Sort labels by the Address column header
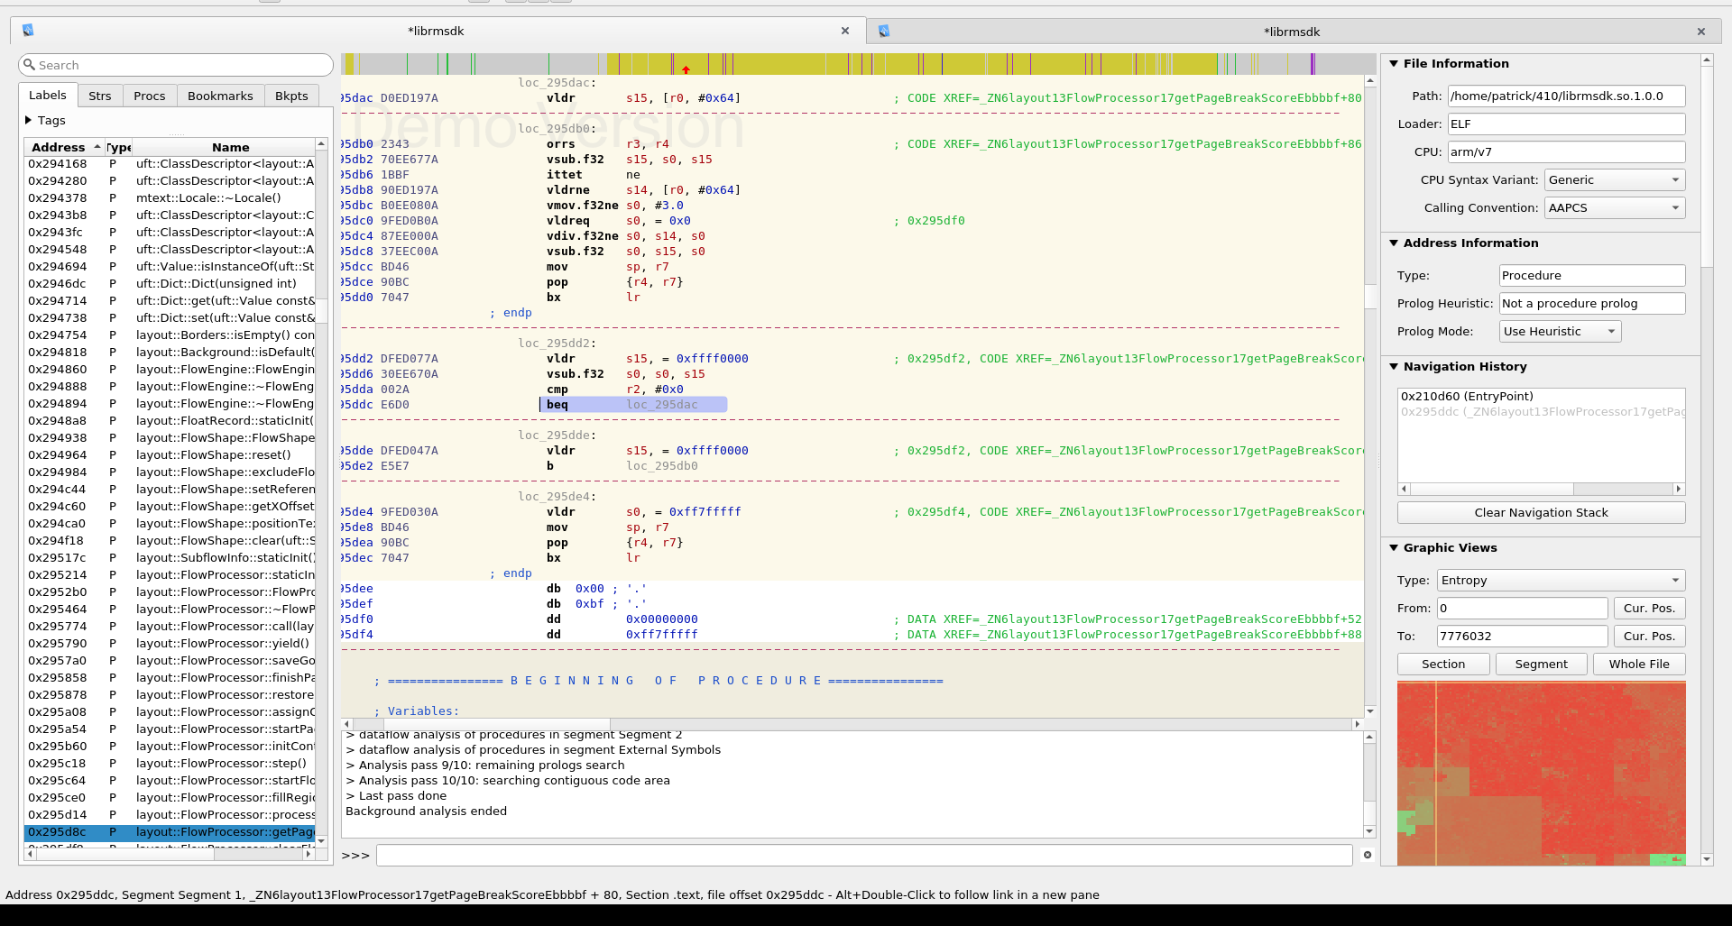Screen dimensions: 1732x926 [x=59, y=147]
